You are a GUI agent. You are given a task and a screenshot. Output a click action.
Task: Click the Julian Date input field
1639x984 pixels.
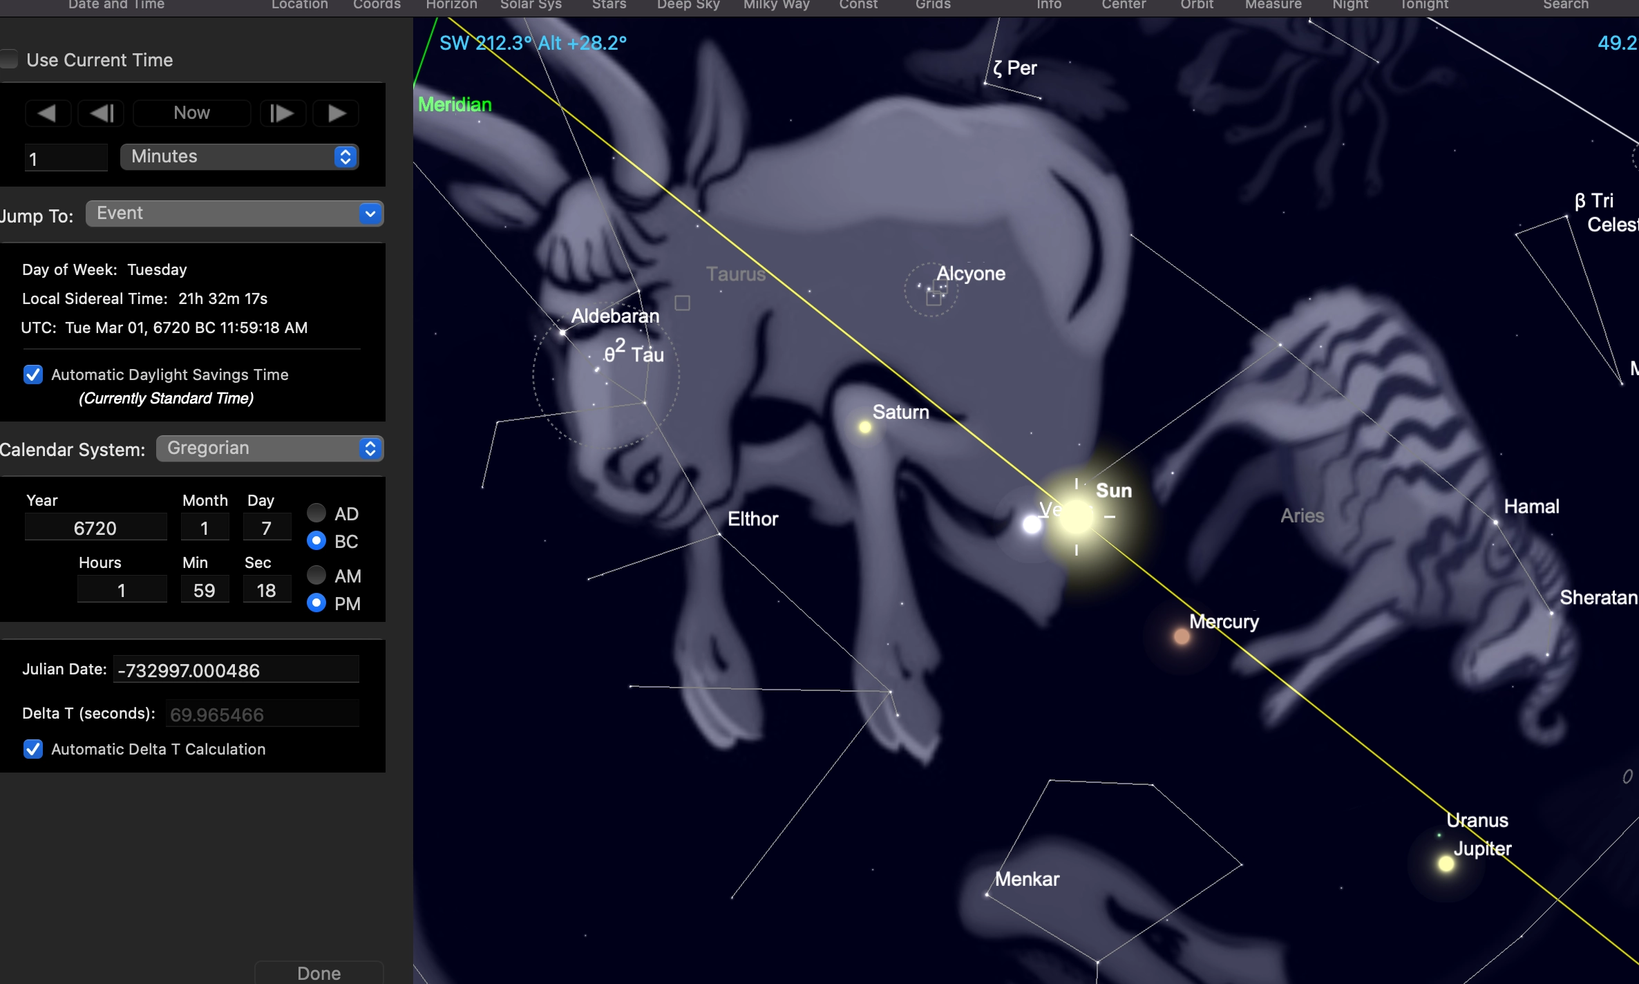pyautogui.click(x=236, y=670)
